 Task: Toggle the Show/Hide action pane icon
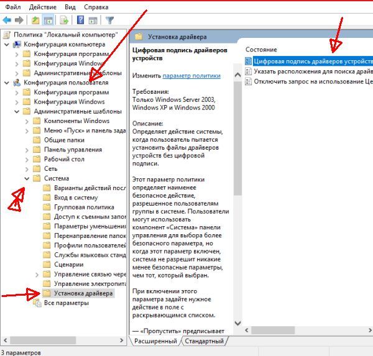[93, 21]
